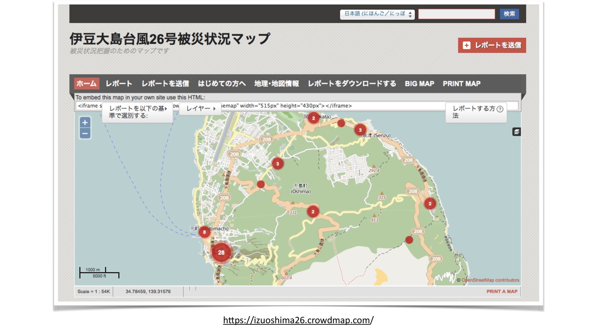The height and width of the screenshot is (335, 597).
Task: Click the cluster marker labeled 28
Action: coord(221,252)
